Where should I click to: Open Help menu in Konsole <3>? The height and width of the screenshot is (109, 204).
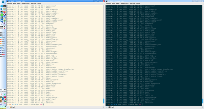click(138, 4)
